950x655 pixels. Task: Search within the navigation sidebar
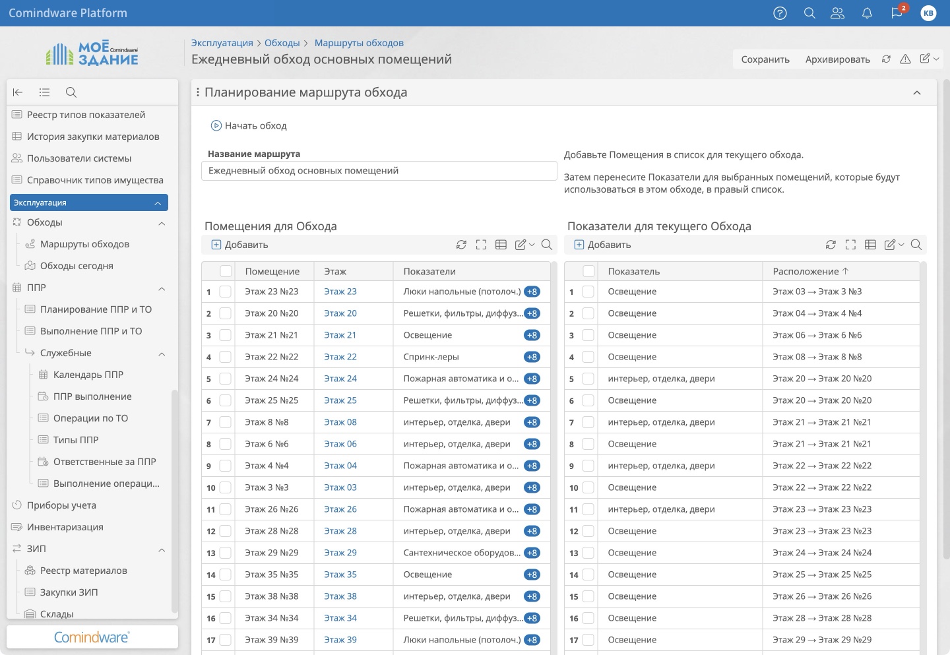[71, 92]
